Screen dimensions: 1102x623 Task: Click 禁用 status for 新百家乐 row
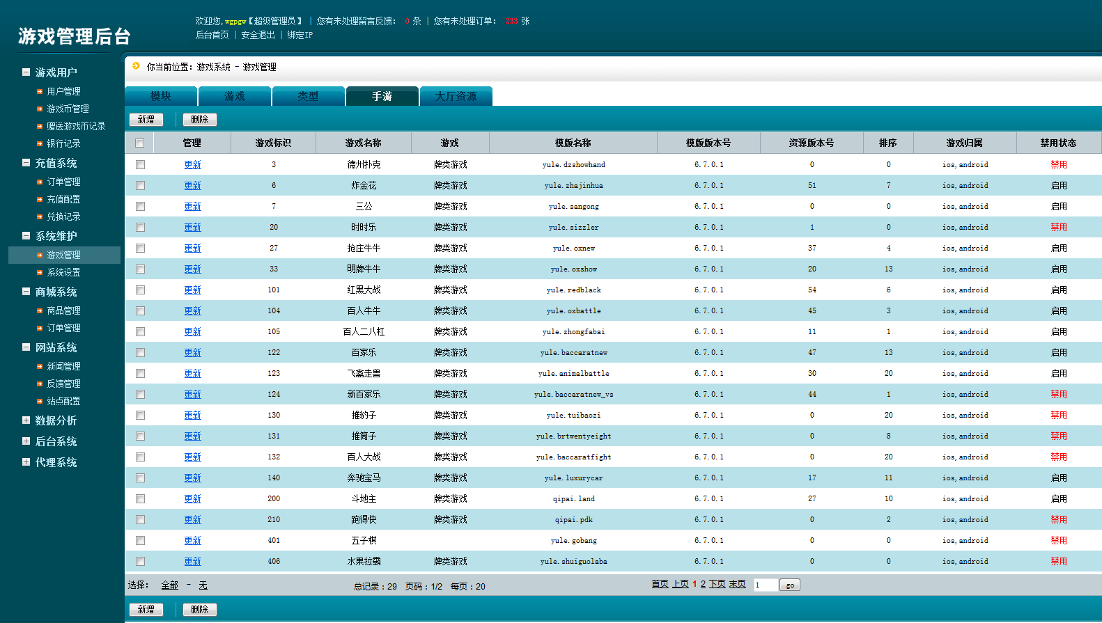pyautogui.click(x=1059, y=395)
